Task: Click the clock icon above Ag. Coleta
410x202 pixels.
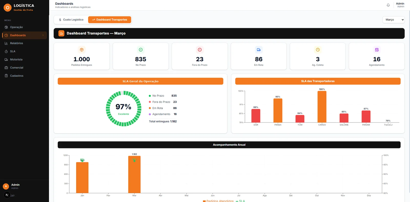Action: click(318, 50)
